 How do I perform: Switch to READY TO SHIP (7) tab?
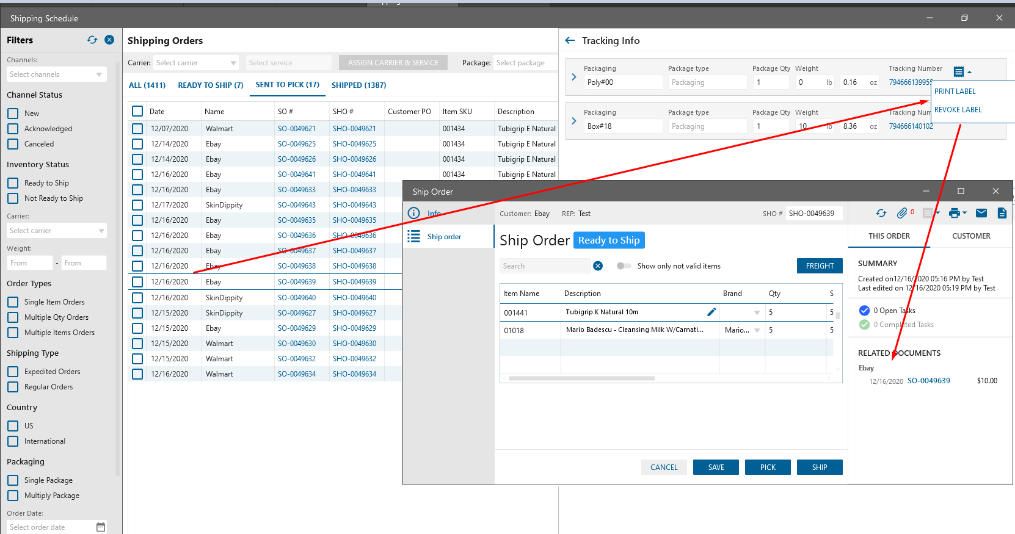pos(211,85)
